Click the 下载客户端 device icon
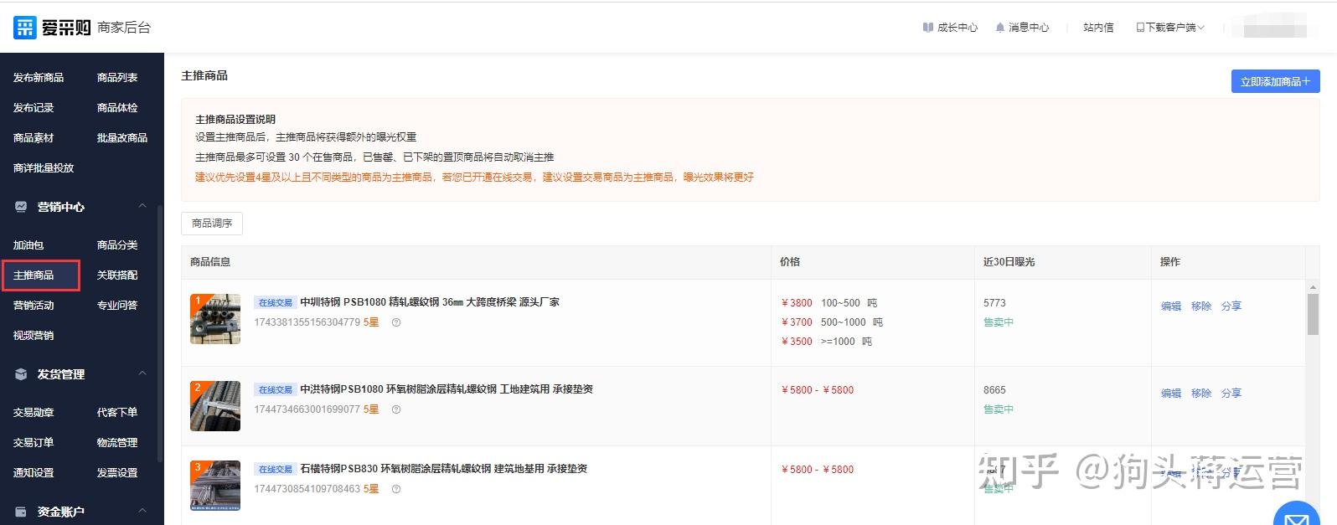This screenshot has height=525, width=1337. (x=1139, y=28)
